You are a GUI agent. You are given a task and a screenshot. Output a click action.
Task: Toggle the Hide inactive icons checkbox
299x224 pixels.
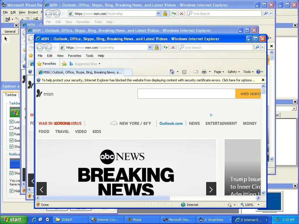(x=11, y=191)
